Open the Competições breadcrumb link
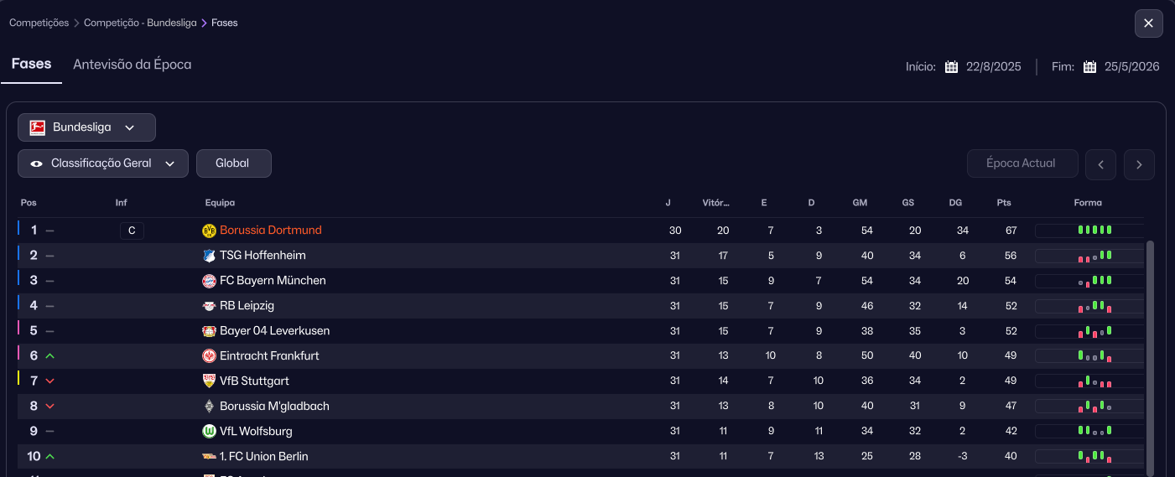This screenshot has height=477, width=1175. click(39, 23)
